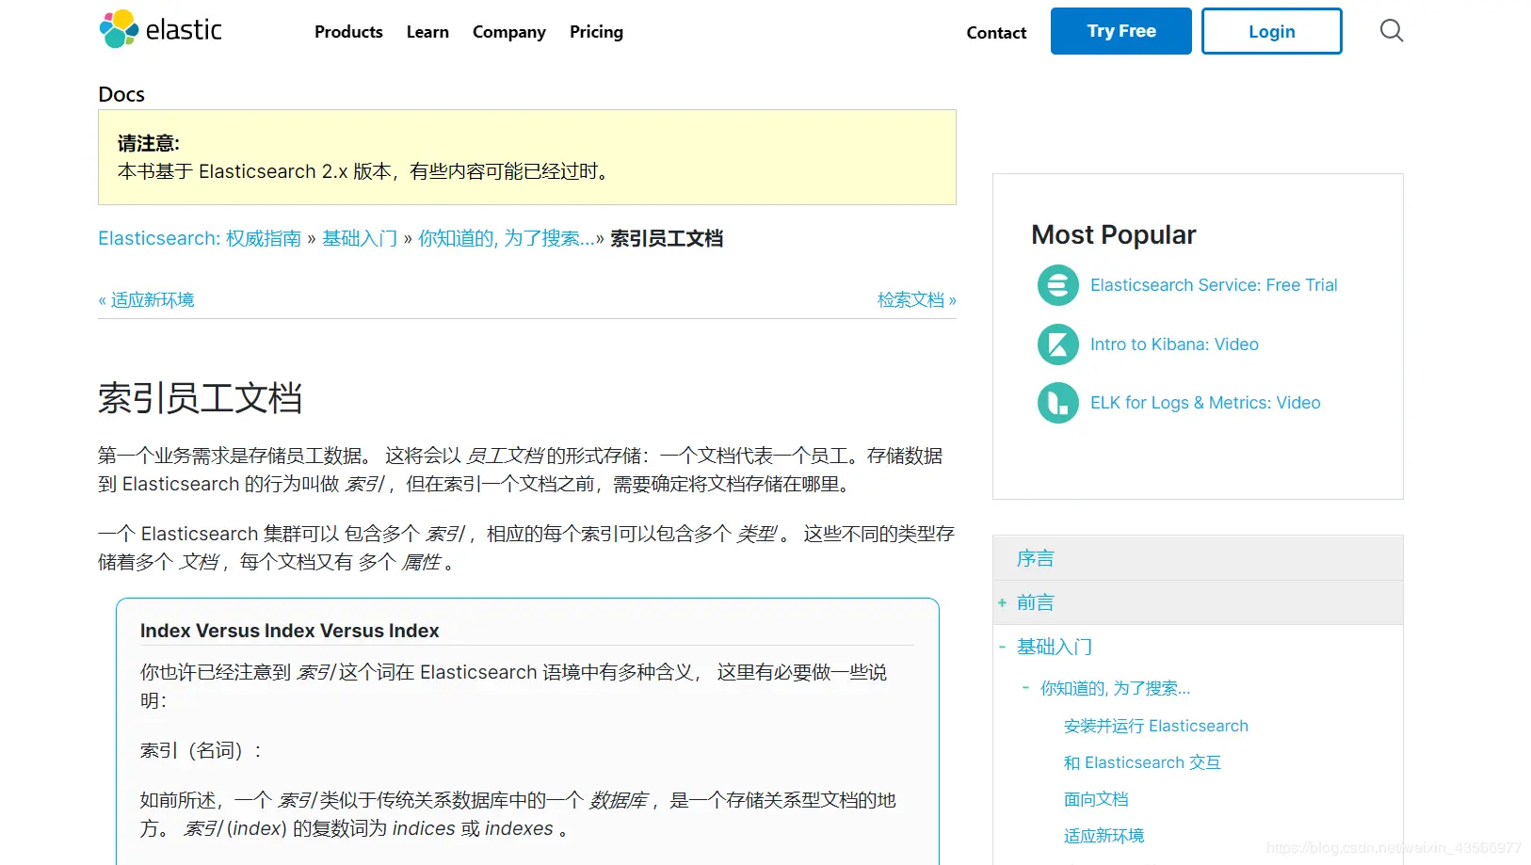Click the Elastic logo
This screenshot has height=865, width=1531.
pos(160,30)
